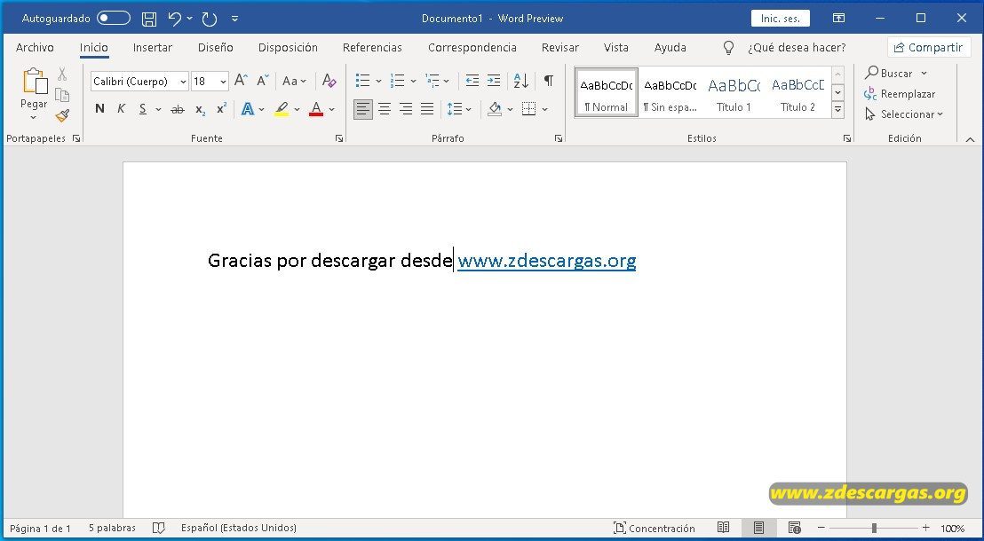984x541 pixels.
Task: Switch to the Vista tab
Action: click(x=616, y=48)
